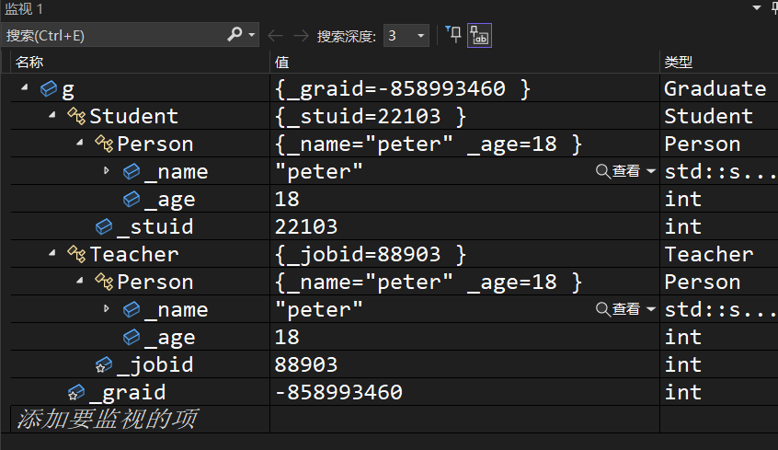Click the pin filter toolbar icon

click(x=454, y=35)
